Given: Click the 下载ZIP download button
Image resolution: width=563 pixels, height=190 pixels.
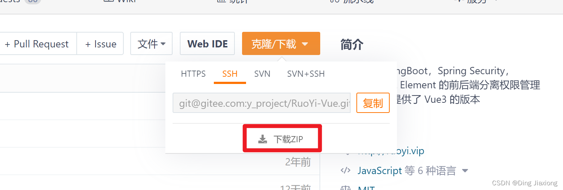Looking at the screenshot, I should [x=282, y=139].
